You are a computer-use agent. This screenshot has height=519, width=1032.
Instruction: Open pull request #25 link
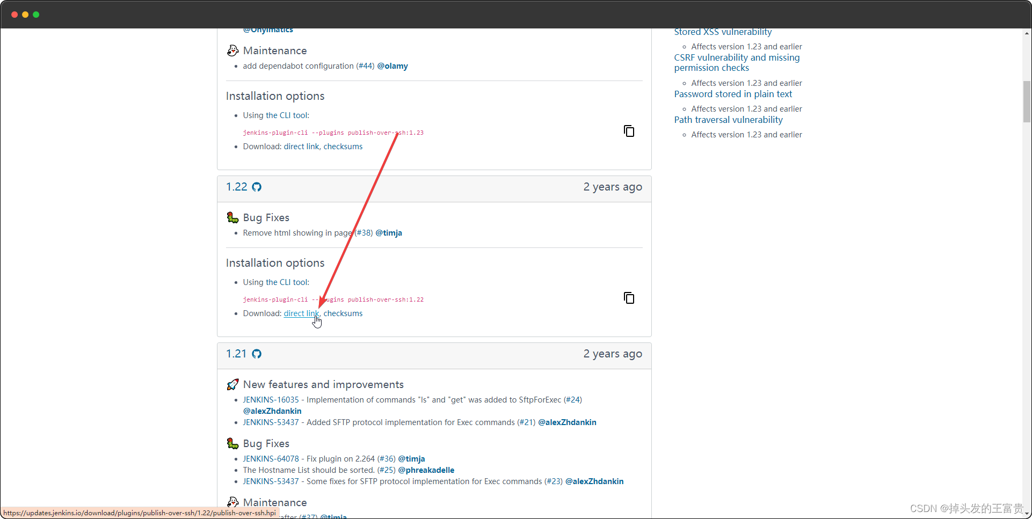point(387,470)
